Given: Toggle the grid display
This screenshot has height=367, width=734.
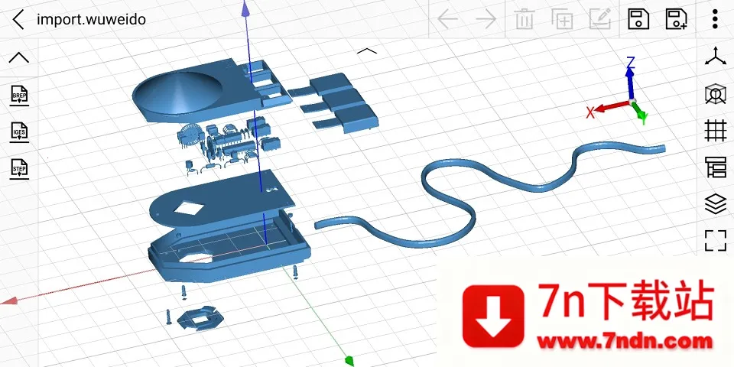Looking at the screenshot, I should [715, 130].
